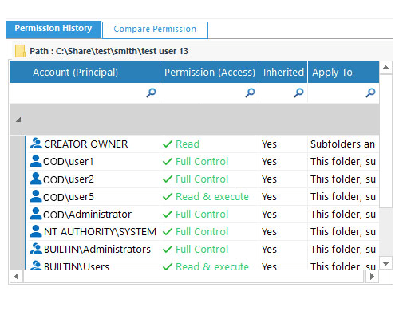
Task: Select the CREATOR OWNER group icon
Action: coord(36,144)
